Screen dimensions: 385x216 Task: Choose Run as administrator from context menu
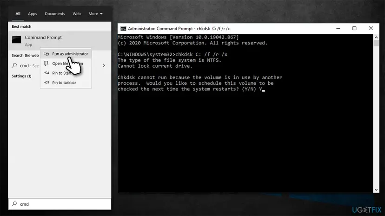coord(66,54)
